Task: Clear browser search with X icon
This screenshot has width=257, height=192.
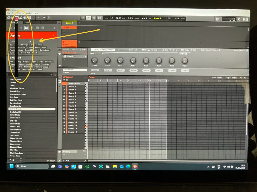Action: pyautogui.click(x=51, y=75)
